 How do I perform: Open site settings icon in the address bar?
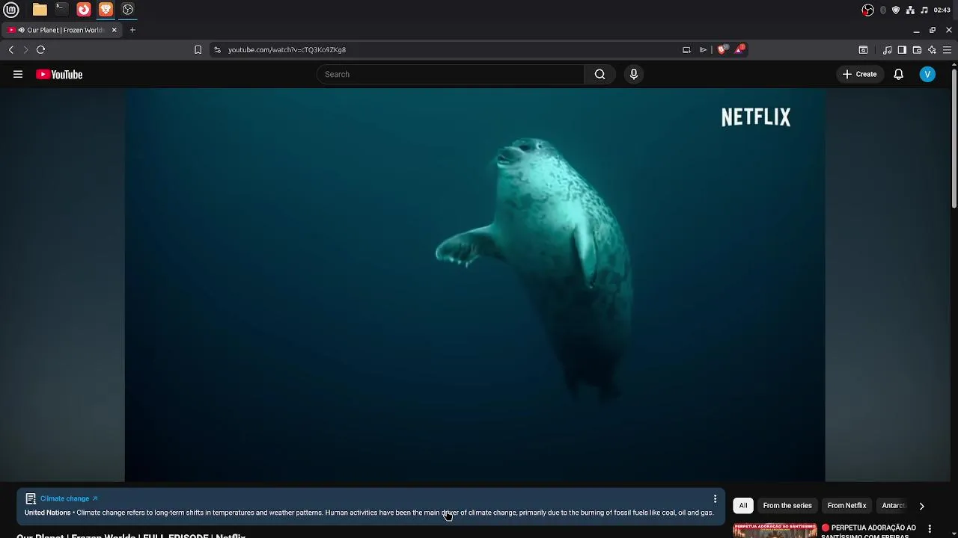(217, 49)
